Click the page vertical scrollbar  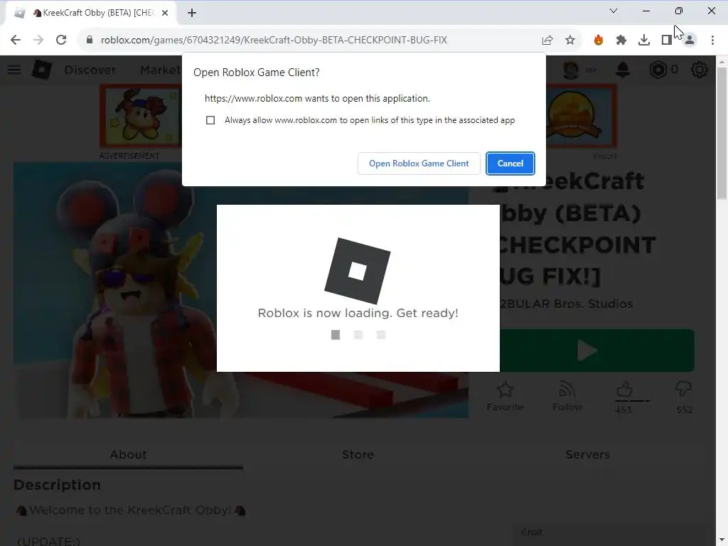[722, 134]
